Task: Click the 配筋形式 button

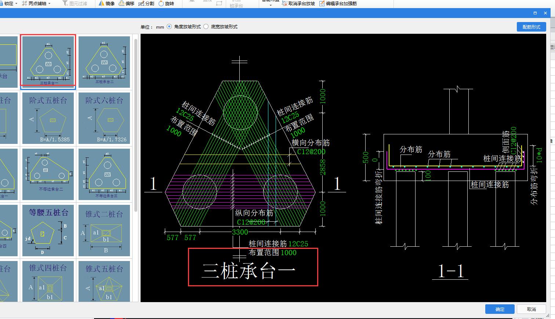Action: (x=531, y=27)
